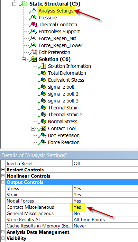
Task: Collapse the Output Controls section
Action: pos(3,182)
